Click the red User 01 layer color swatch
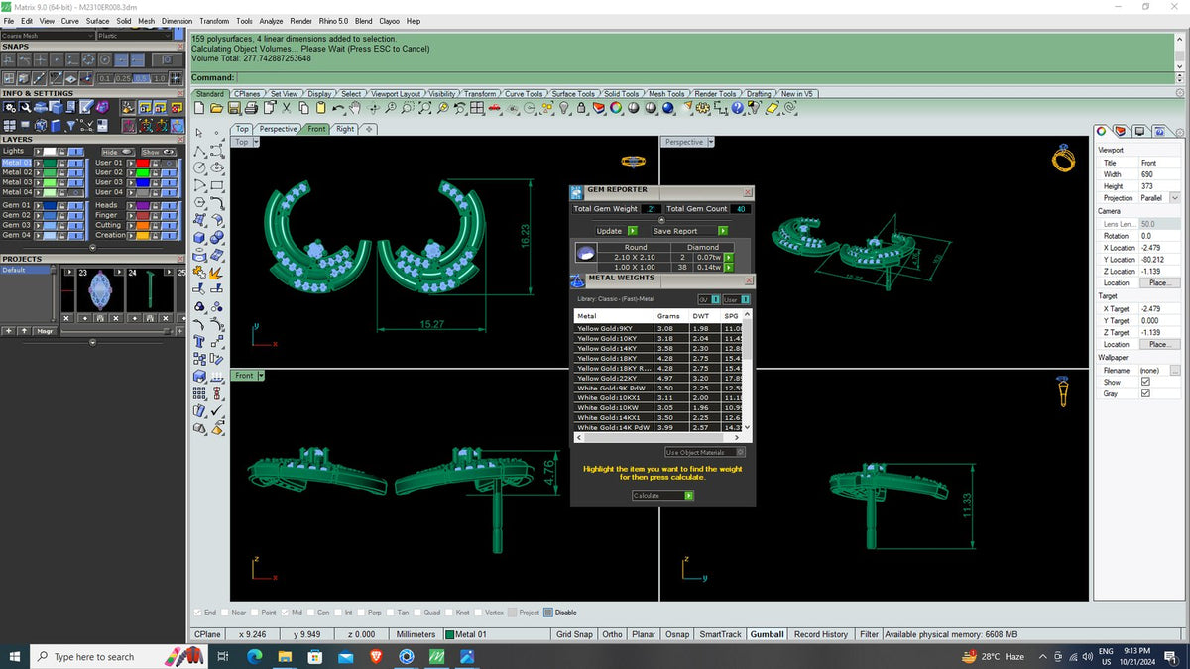1190x669 pixels. [143, 163]
